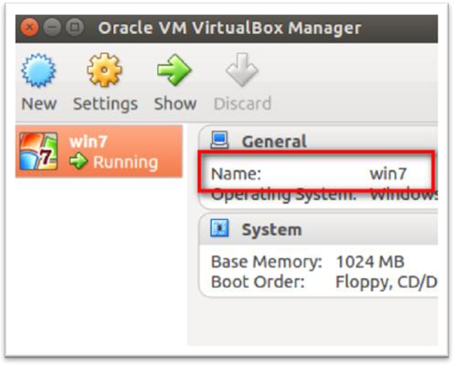The width and height of the screenshot is (457, 366).
Task: Open the General section header
Action: pyautogui.click(x=274, y=142)
